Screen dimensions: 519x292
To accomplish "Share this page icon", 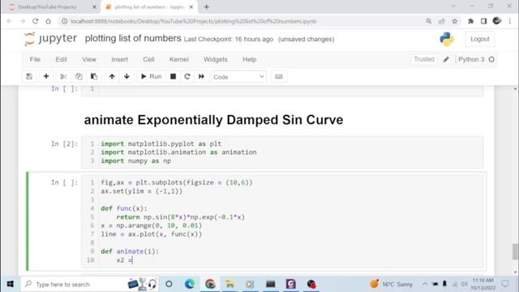I will click(441, 21).
